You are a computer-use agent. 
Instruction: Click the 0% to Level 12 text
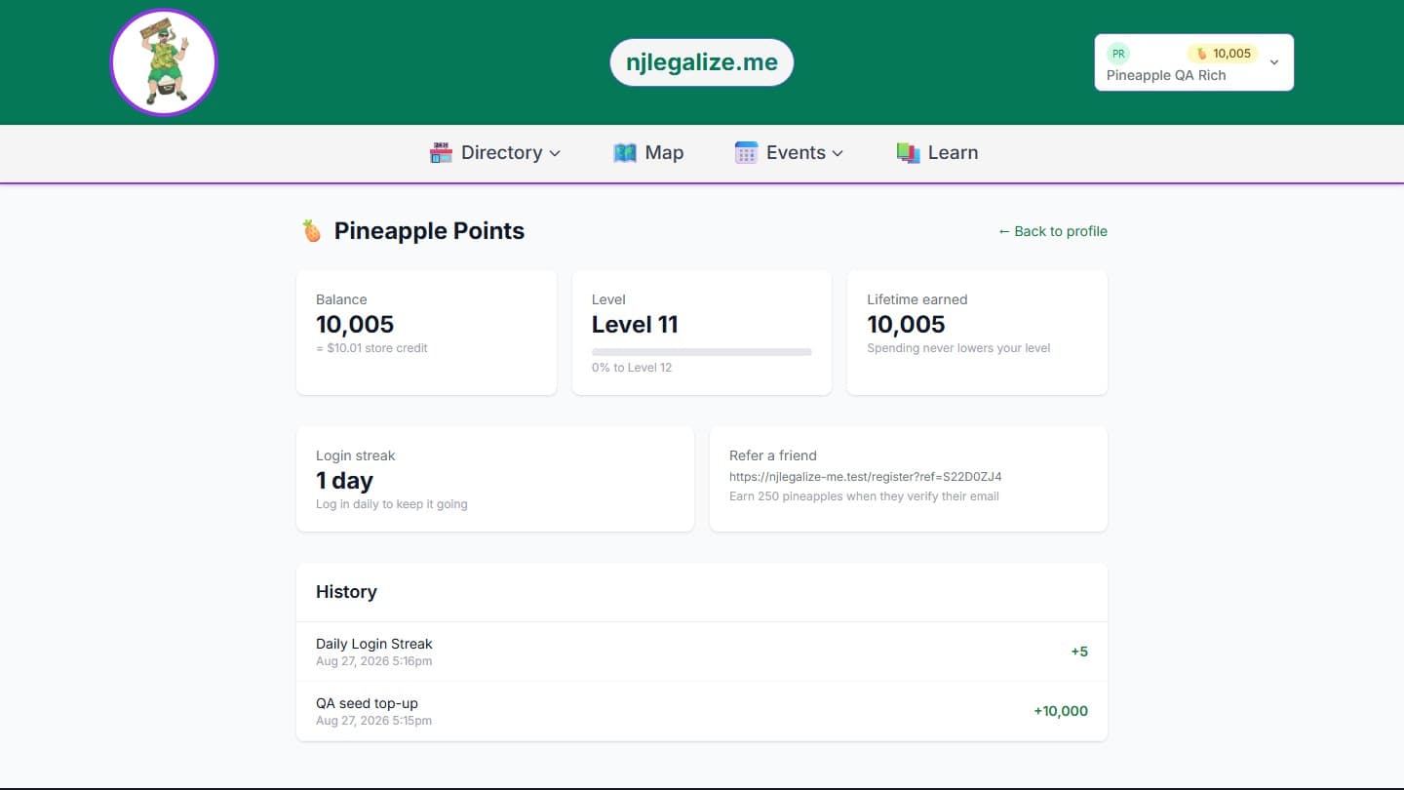click(632, 368)
